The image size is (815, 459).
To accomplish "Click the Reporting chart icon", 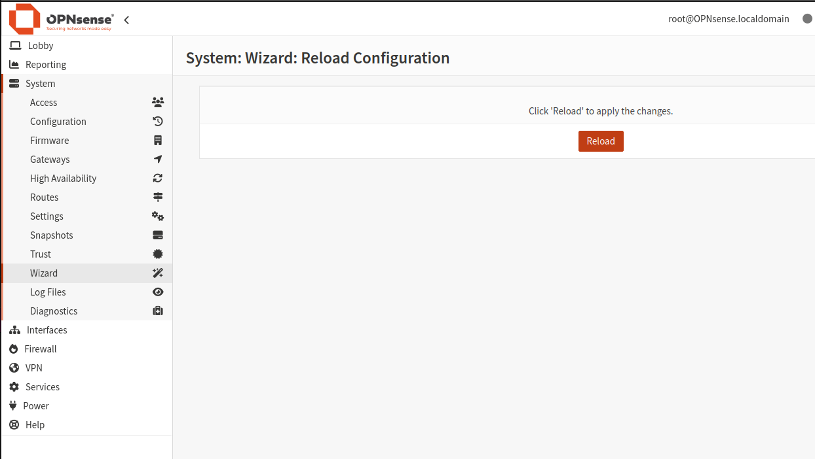I will tap(14, 65).
